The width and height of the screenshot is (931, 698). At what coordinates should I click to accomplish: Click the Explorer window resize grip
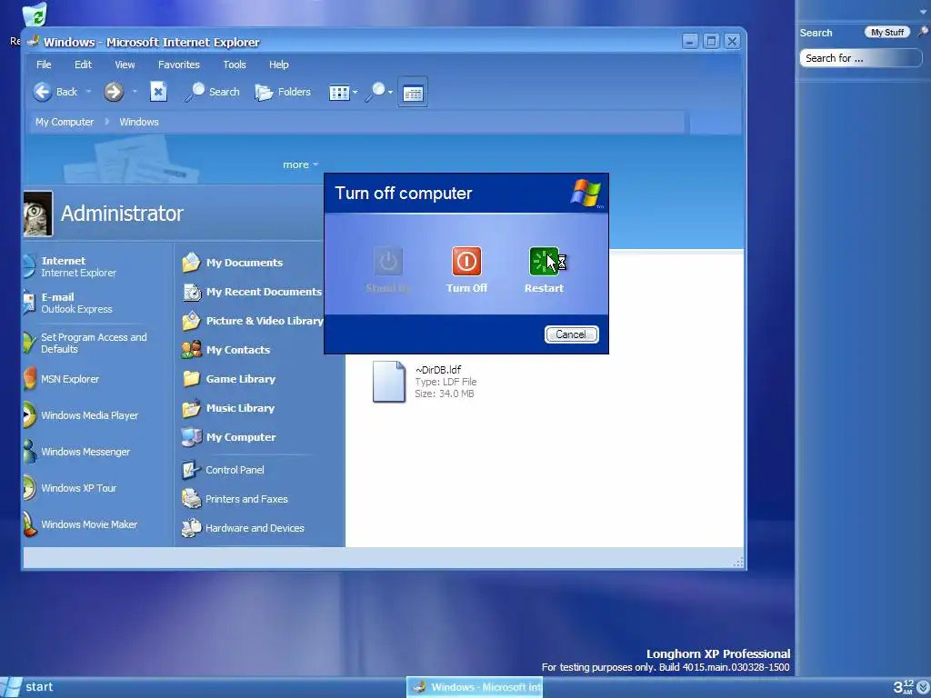[x=738, y=562]
